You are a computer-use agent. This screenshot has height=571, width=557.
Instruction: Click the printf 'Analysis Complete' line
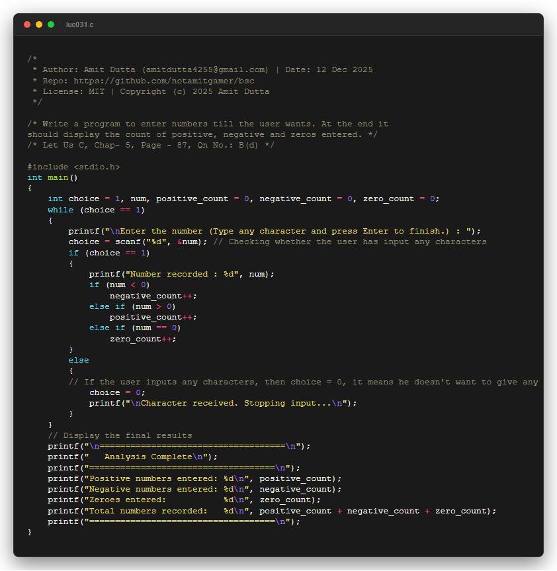pyautogui.click(x=132, y=457)
